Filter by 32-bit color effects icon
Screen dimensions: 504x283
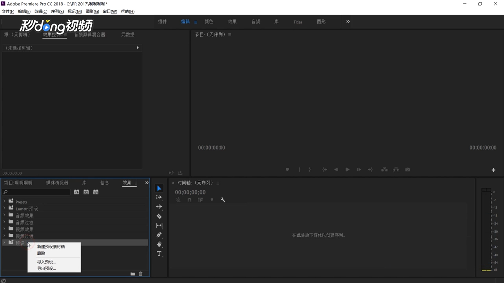click(86, 192)
